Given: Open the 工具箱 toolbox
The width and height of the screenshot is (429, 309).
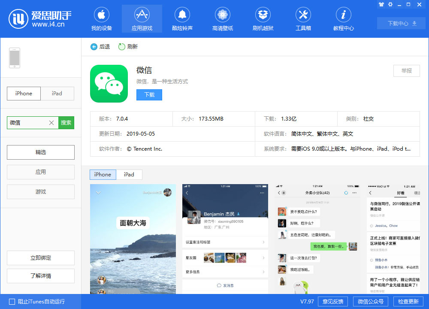Looking at the screenshot, I should click(303, 18).
